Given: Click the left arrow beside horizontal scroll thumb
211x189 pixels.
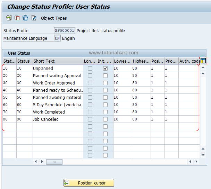Looking at the screenshot, I should [x=36, y=162].
